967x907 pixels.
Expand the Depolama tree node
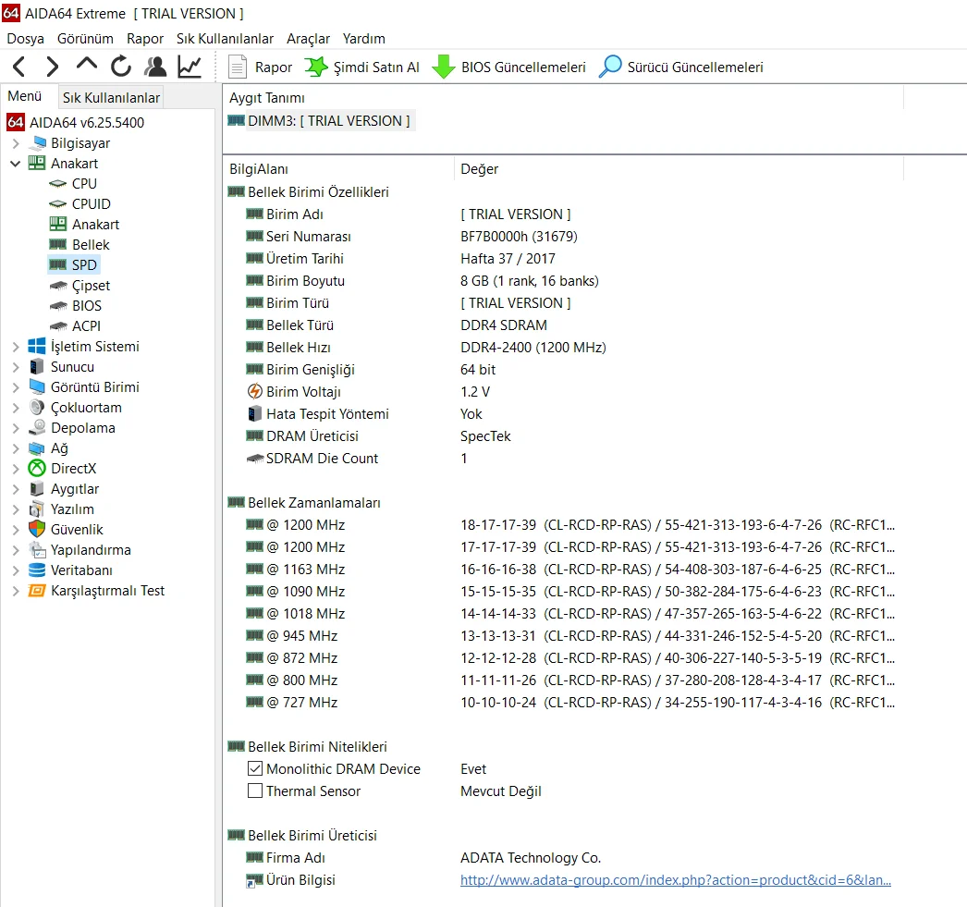(16, 428)
